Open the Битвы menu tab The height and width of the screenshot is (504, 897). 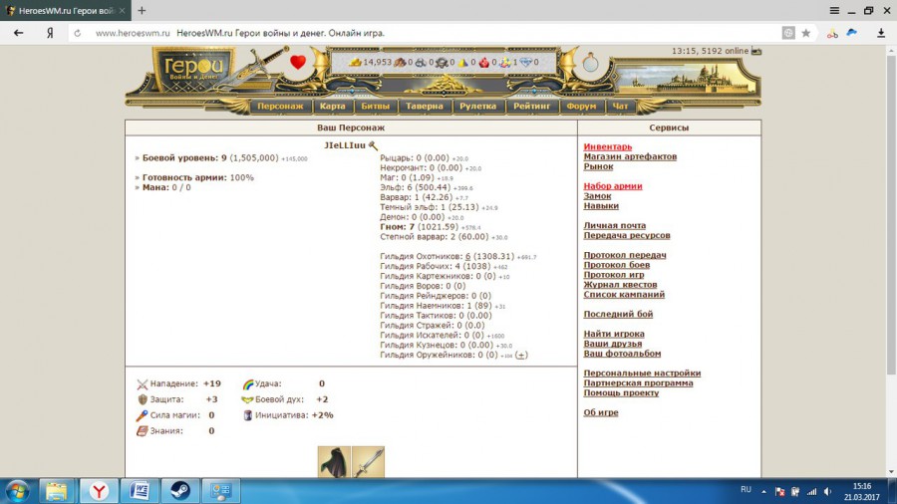point(376,106)
